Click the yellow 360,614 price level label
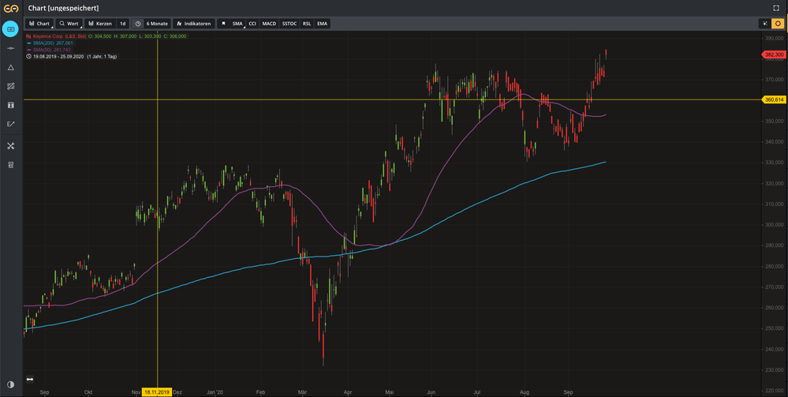This screenshot has height=397, width=788. 774,99
